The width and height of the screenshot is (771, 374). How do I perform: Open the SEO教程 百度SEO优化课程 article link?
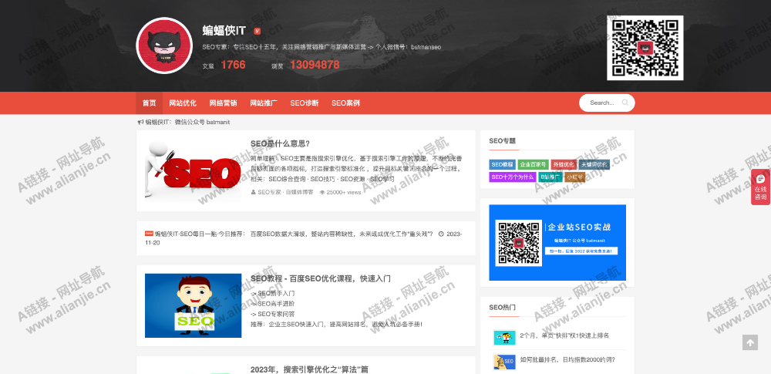320,278
